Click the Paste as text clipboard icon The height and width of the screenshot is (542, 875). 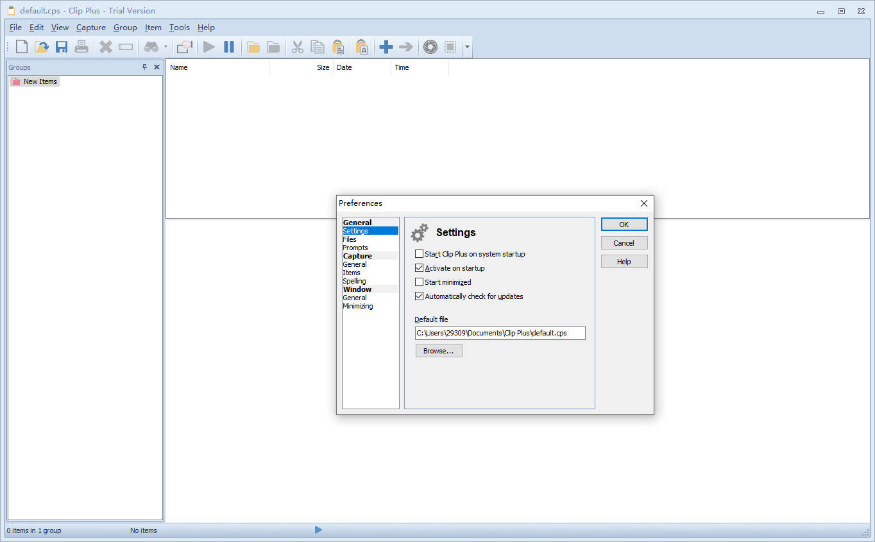pos(362,47)
